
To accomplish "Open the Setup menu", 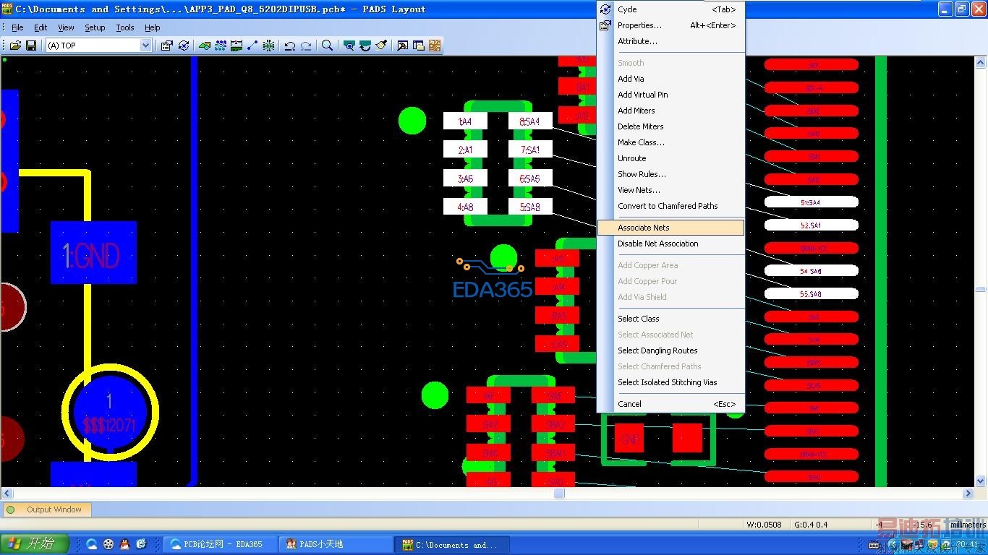I will (95, 27).
